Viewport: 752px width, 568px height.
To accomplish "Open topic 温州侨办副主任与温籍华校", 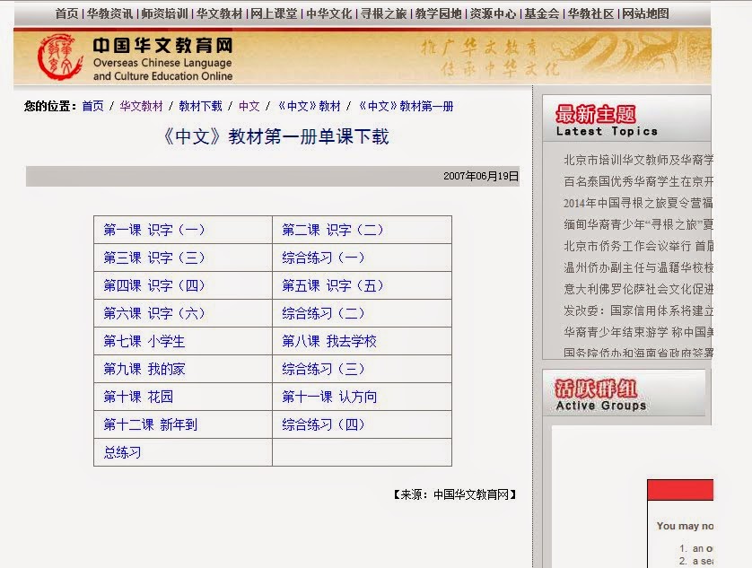I will click(638, 267).
